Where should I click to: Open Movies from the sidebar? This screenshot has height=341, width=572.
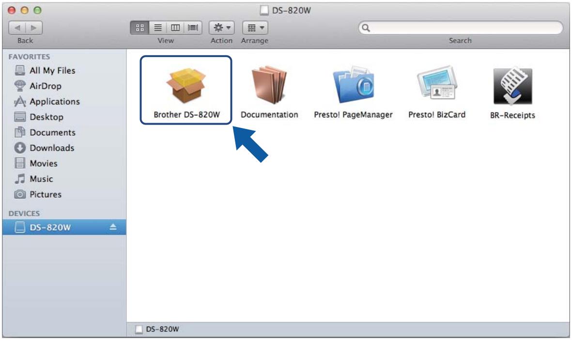[64, 163]
